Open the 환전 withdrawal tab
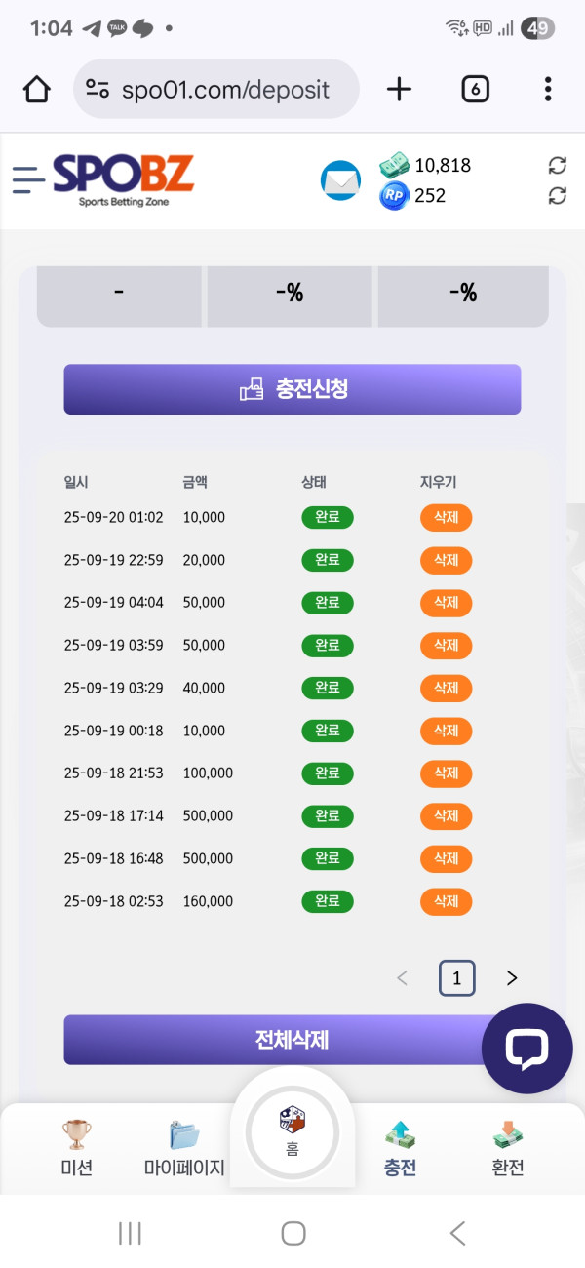Image resolution: width=585 pixels, height=1268 pixels. point(508,1148)
